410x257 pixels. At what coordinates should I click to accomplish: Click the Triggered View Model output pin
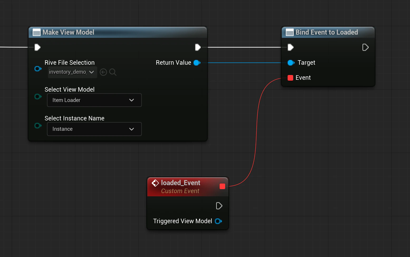click(x=218, y=221)
